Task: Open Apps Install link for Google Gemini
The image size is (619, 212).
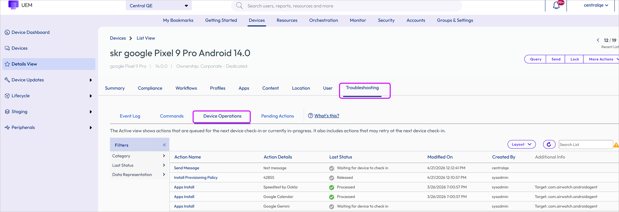Action: pos(184,206)
